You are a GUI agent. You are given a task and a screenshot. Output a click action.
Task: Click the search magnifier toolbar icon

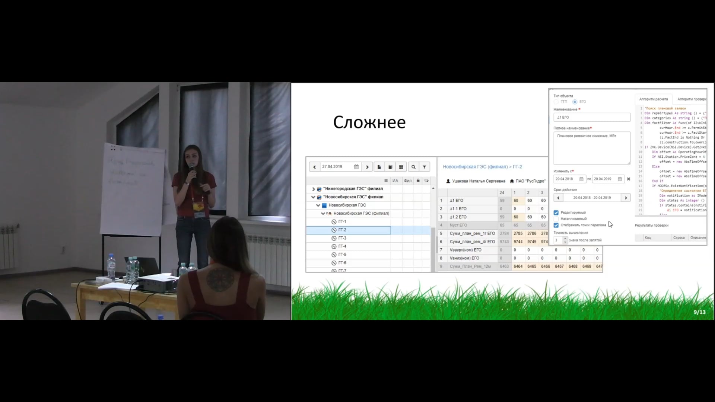[413, 167]
